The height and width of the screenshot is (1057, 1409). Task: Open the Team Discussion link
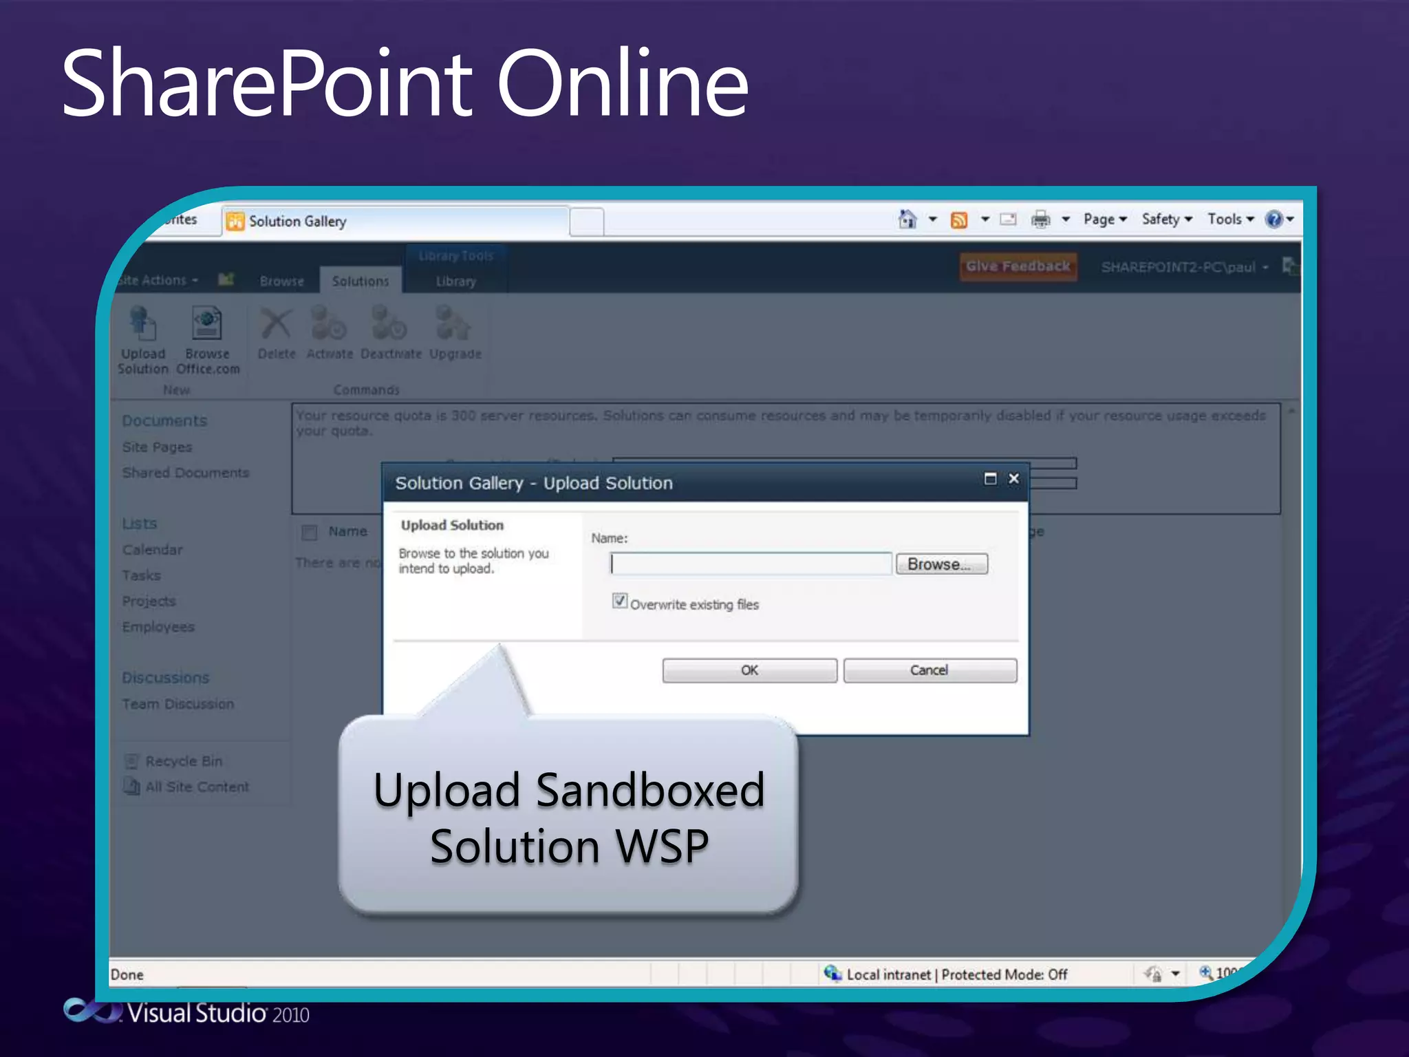[178, 704]
